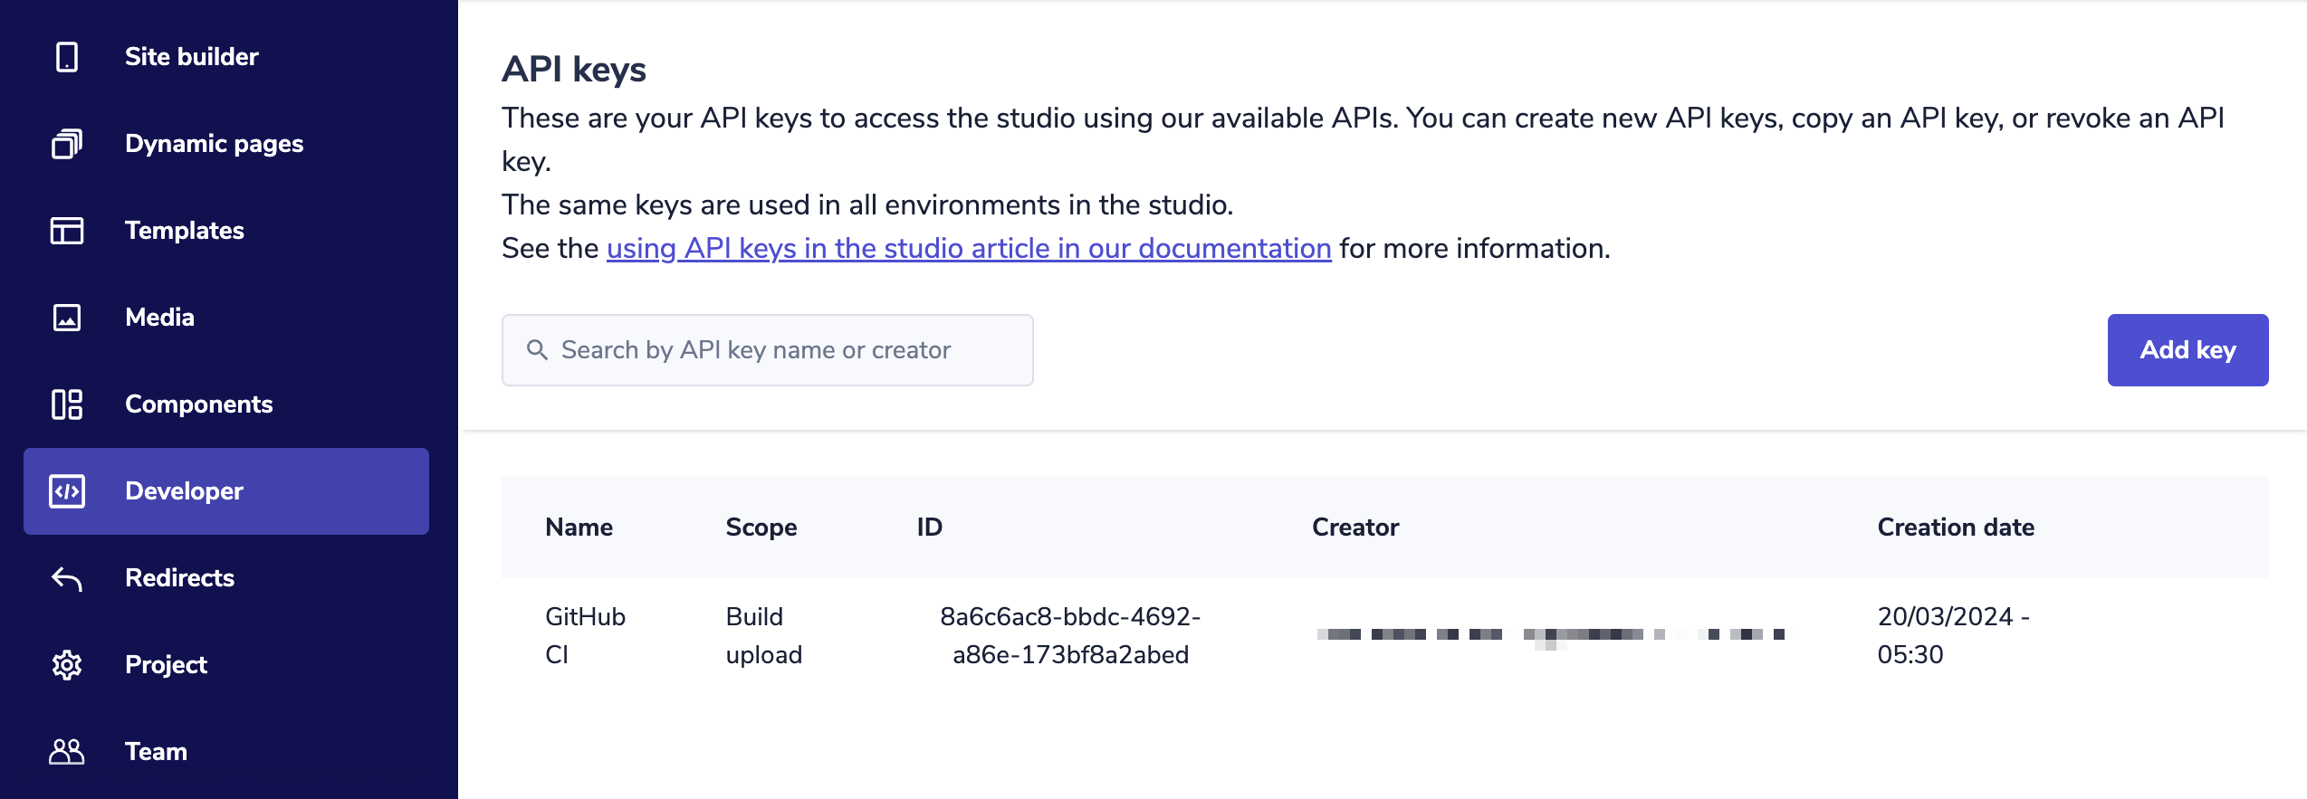Click the Developer code icon
The image size is (2307, 799).
click(x=66, y=491)
